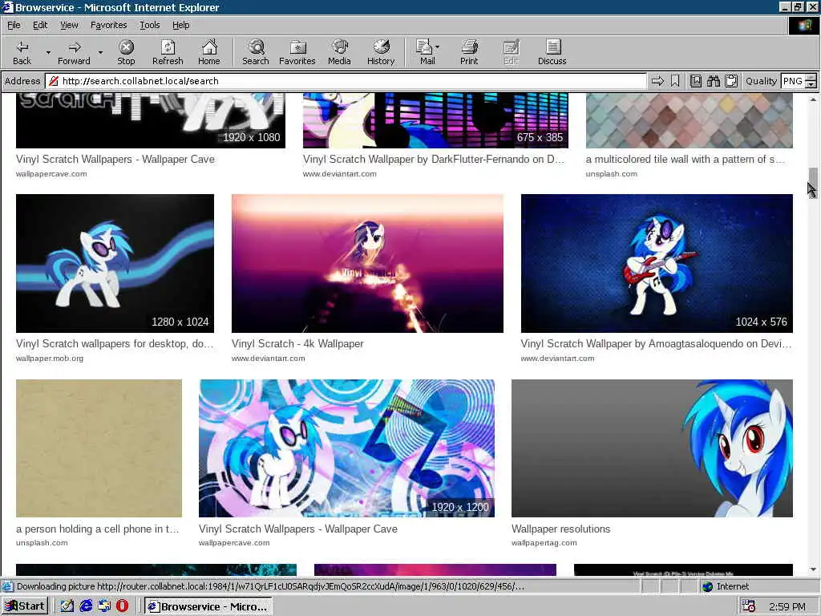Viewport: 821px width, 616px height.
Task: Click the bookmarks book icon in Browservice bar
Action: click(695, 81)
